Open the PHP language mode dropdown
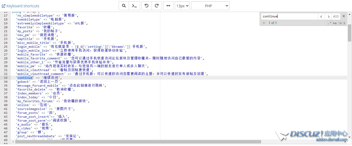This screenshot has width=352, height=146. coord(210,6)
